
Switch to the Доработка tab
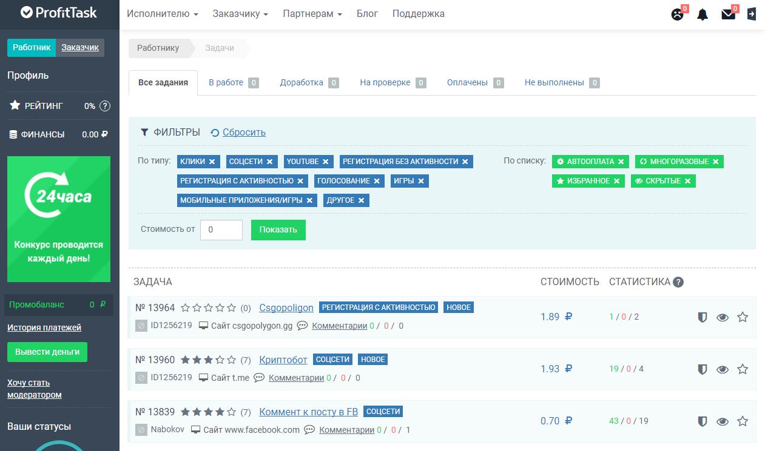point(309,83)
